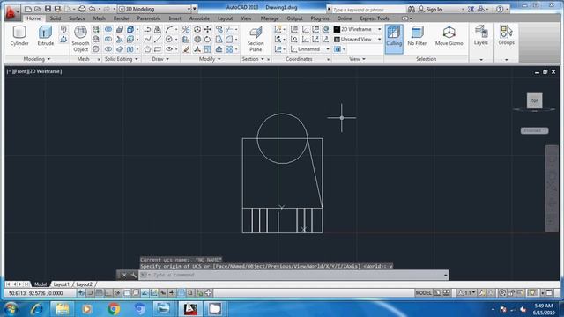This screenshot has height=317, width=564.
Task: Open the No Filter dropdown
Action: 417,36
